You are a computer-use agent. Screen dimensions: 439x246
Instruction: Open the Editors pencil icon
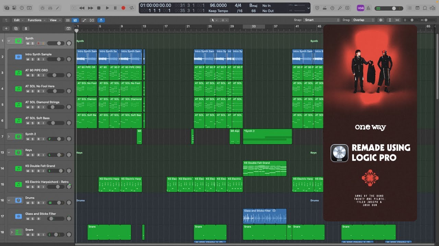tap(58, 8)
